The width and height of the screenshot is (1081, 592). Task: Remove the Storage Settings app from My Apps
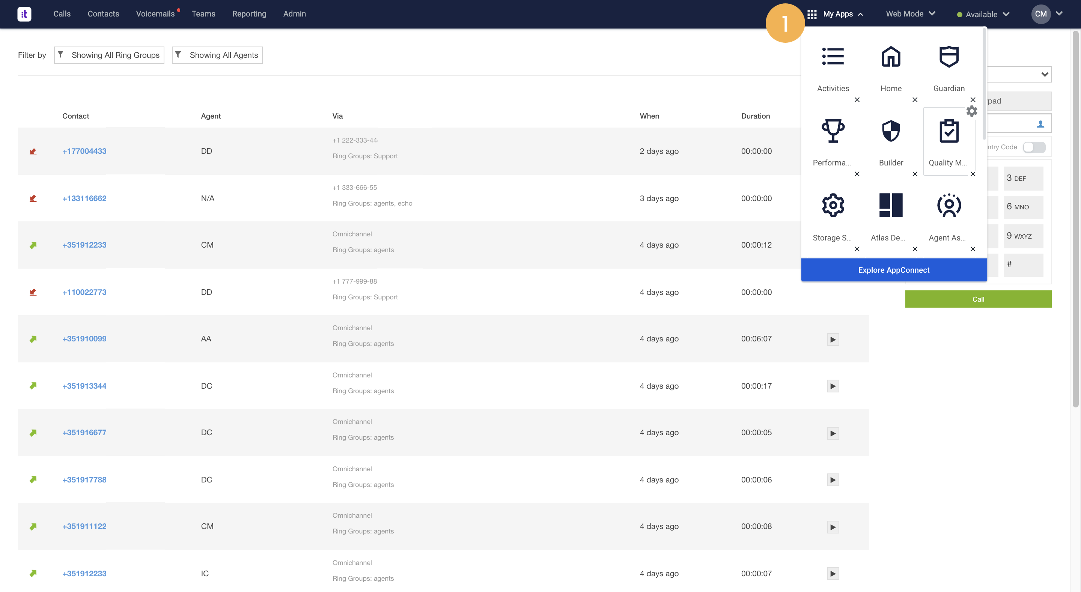857,249
